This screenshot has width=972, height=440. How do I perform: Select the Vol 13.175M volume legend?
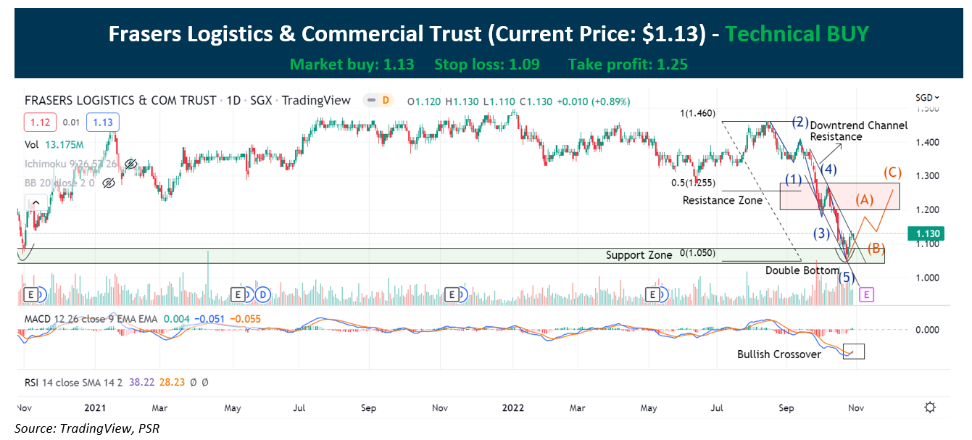tap(55, 145)
